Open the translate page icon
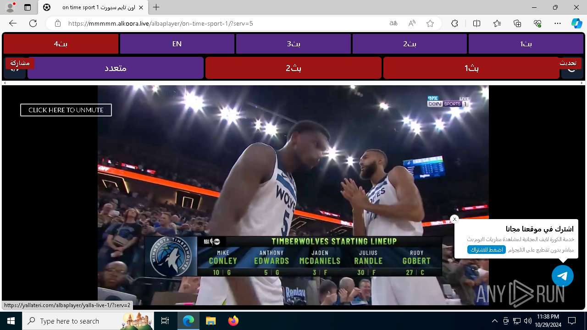Screen dimensions: 587x330 tap(393, 23)
